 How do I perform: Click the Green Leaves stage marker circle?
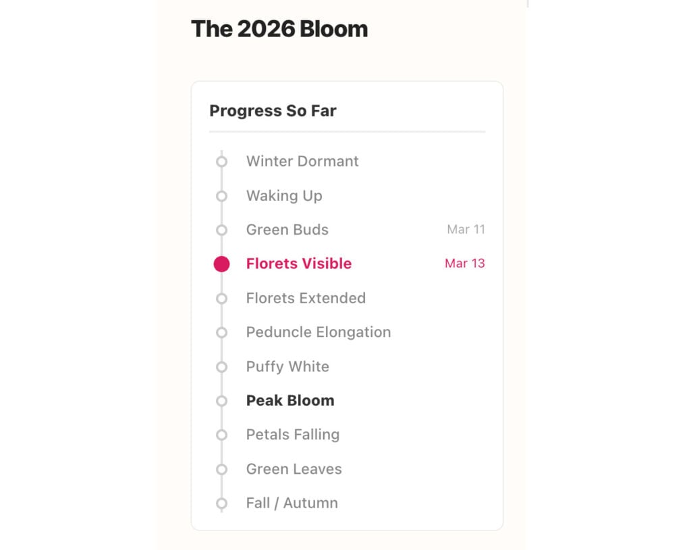(221, 468)
